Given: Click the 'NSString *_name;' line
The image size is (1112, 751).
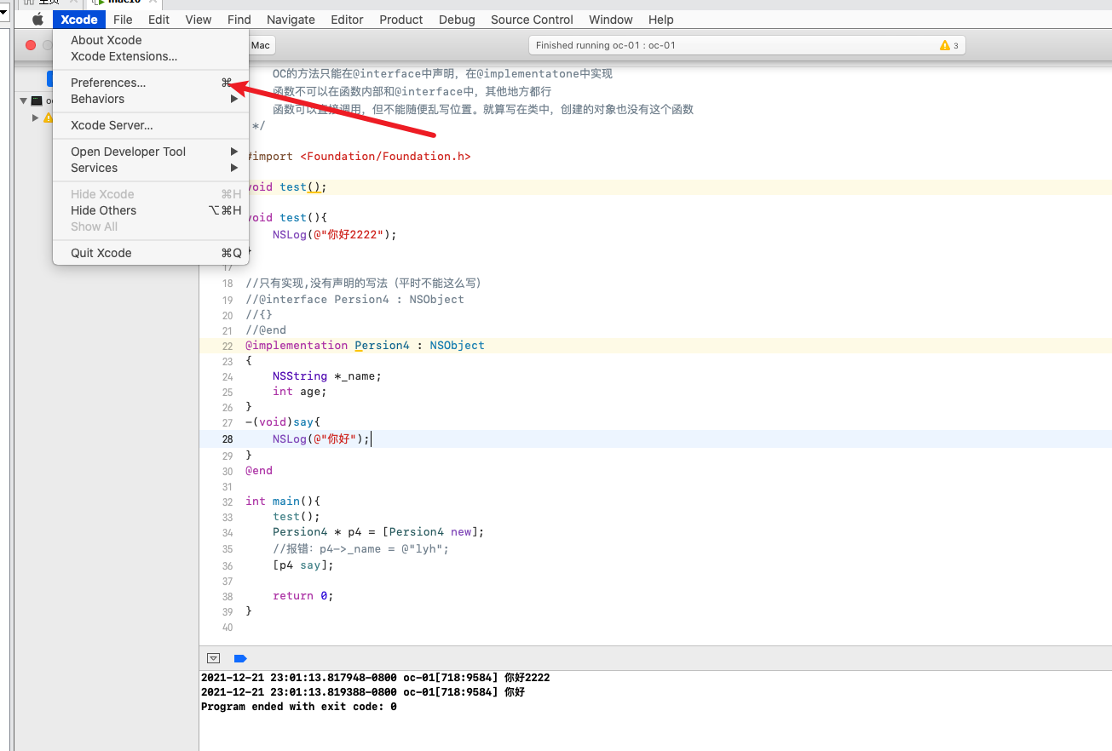Looking at the screenshot, I should point(327,375).
